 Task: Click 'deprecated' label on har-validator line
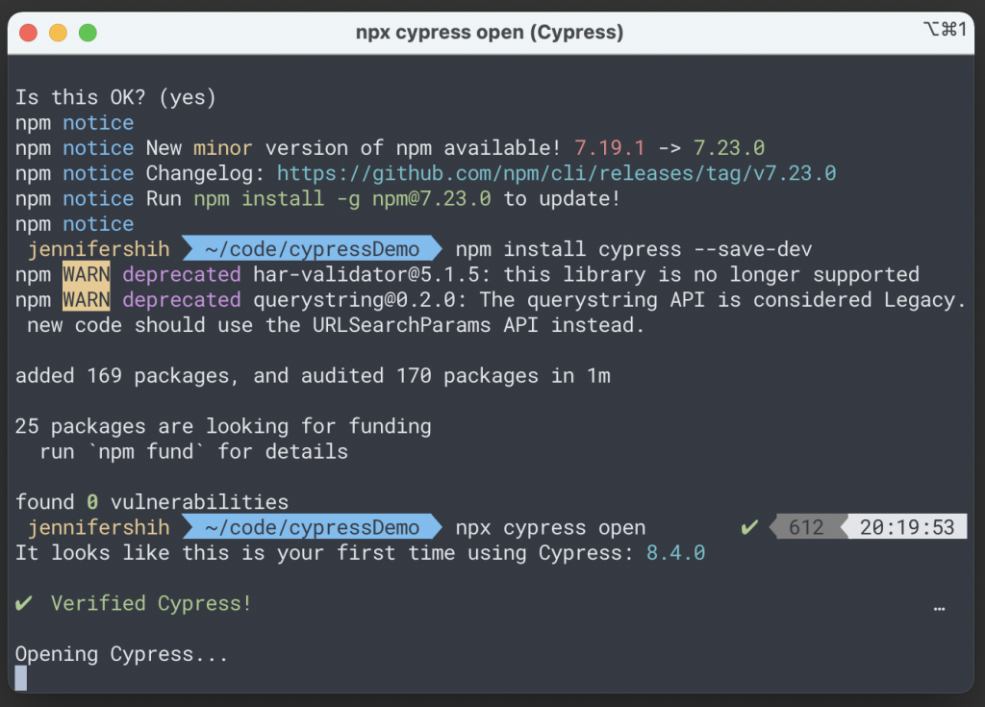coord(182,275)
